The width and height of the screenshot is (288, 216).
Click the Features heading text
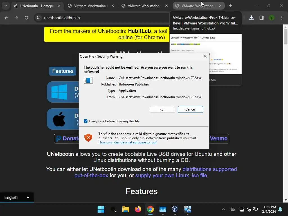point(142,191)
